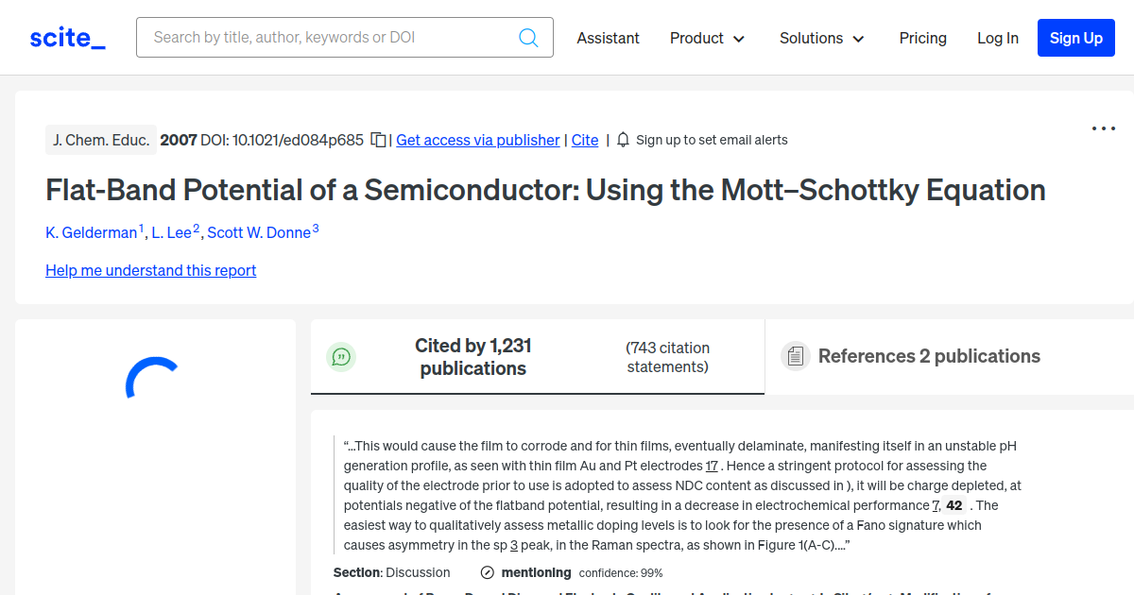Focus the search by title field
This screenshot has height=595, width=1134.
click(x=331, y=38)
